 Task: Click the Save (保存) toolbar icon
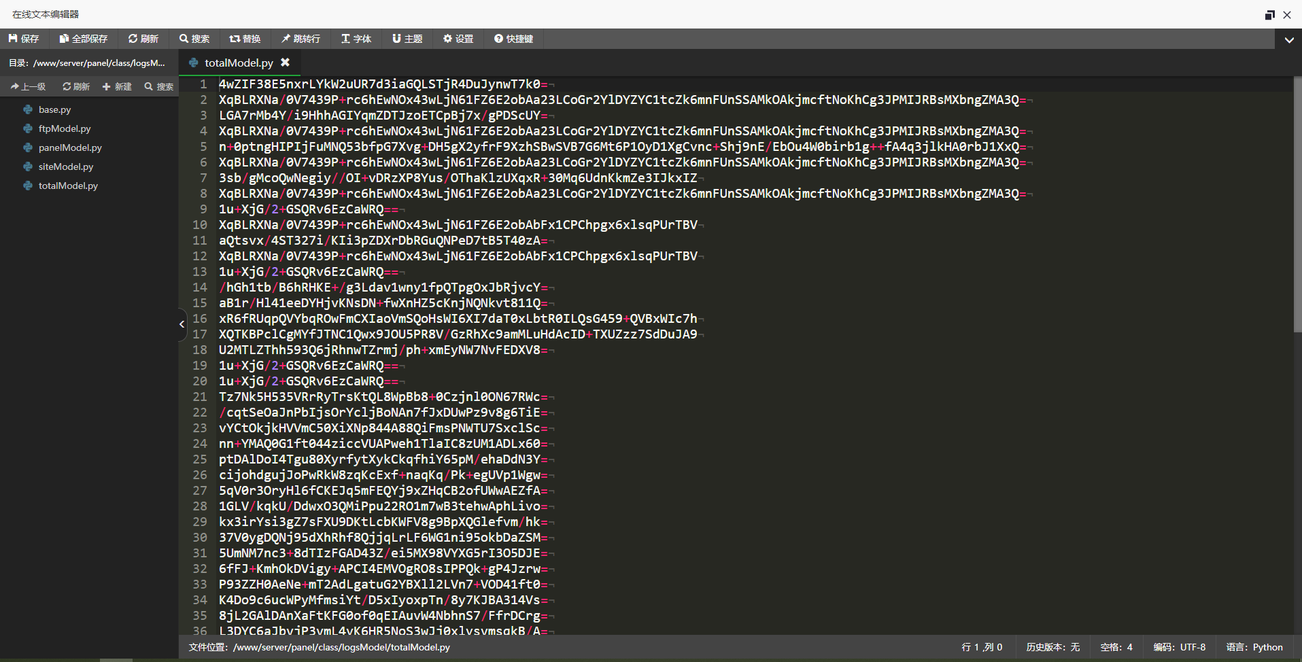point(24,39)
